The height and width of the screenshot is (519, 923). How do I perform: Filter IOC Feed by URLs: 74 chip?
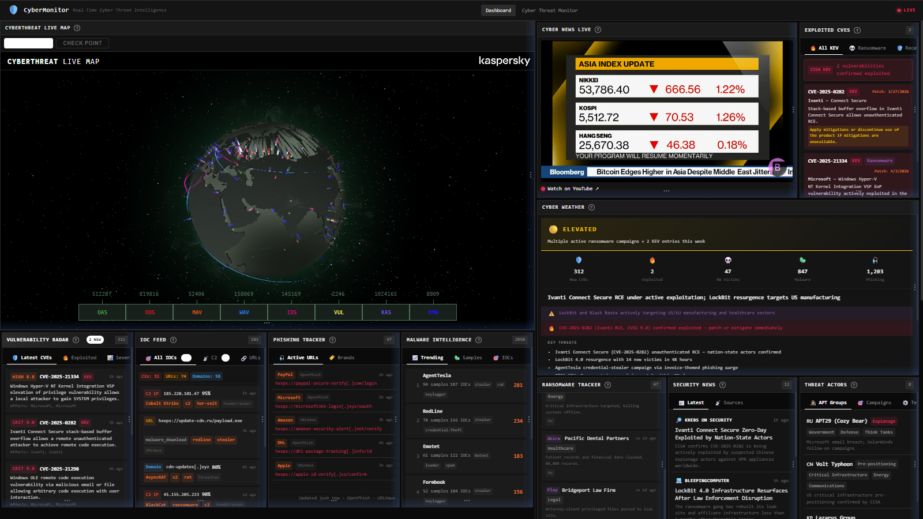pyautogui.click(x=176, y=376)
